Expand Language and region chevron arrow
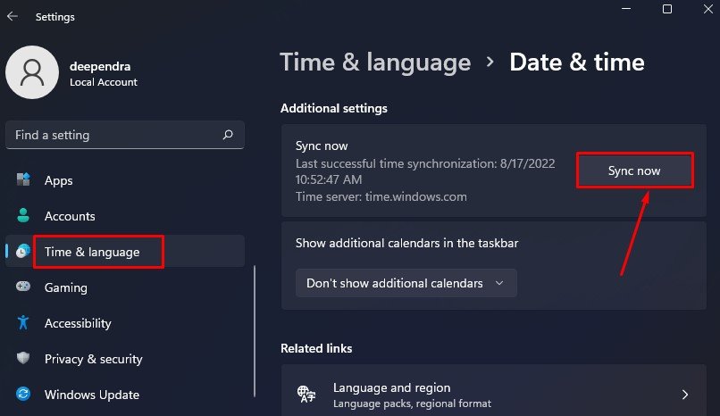 point(685,395)
